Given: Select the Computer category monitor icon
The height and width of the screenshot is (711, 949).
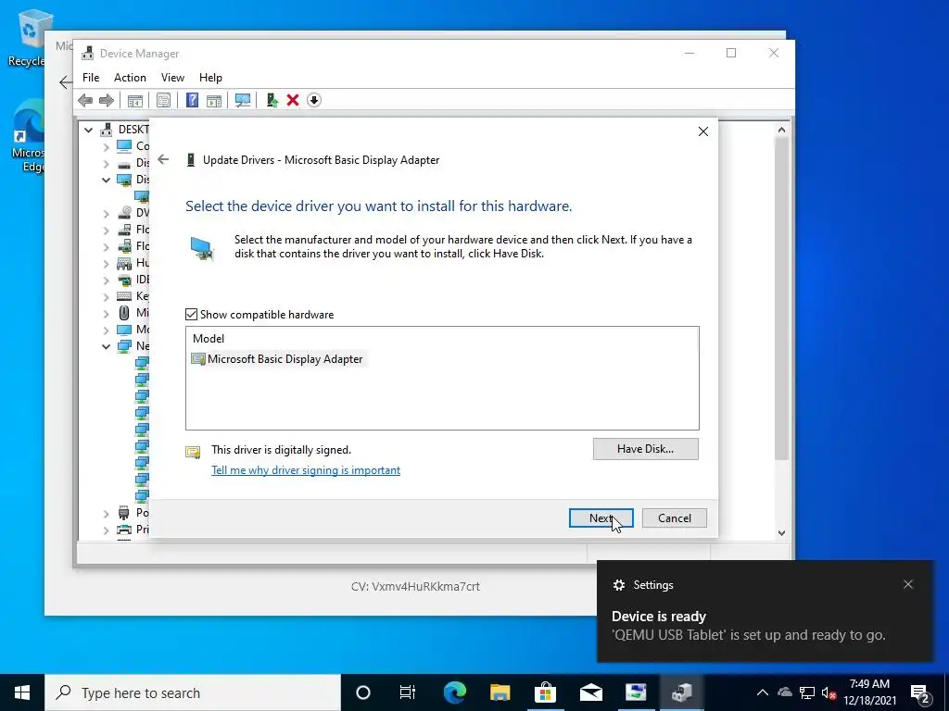Looking at the screenshot, I should [124, 145].
